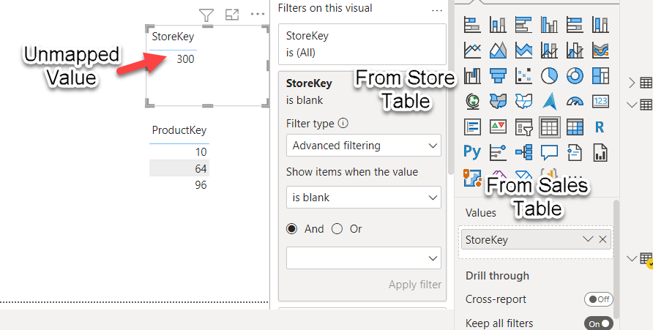The height and width of the screenshot is (330, 653).
Task: Turn off Keep all filters
Action: click(598, 323)
